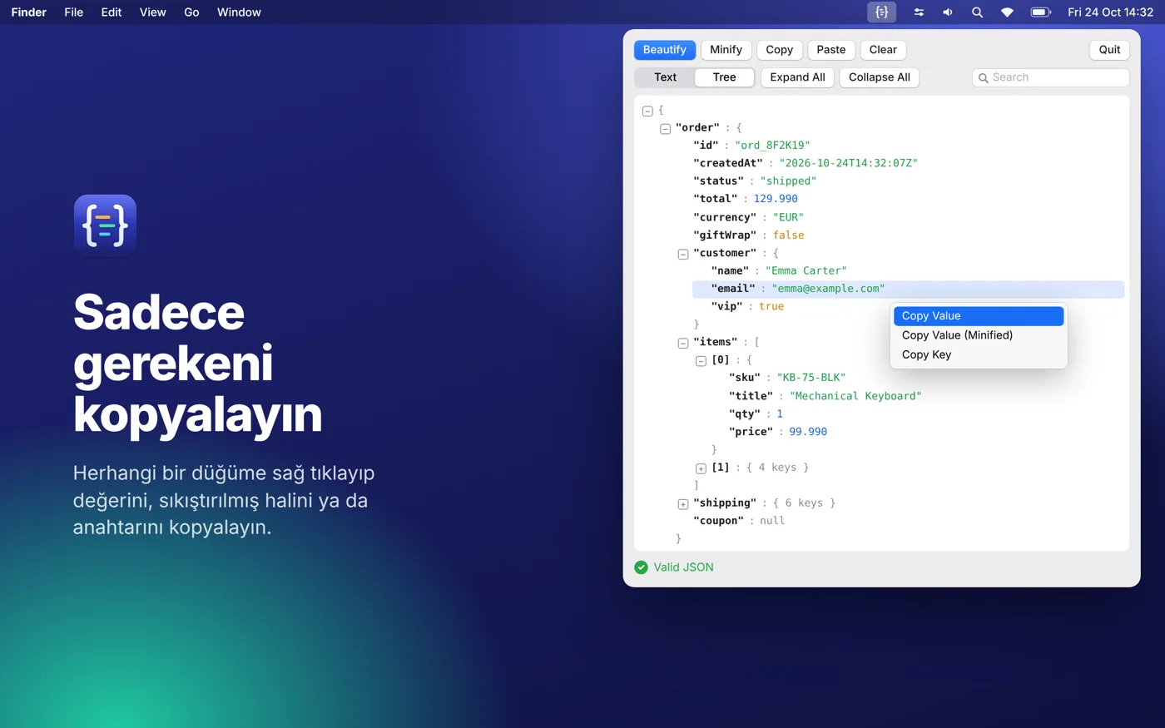Click the Collapse All button

click(x=880, y=77)
